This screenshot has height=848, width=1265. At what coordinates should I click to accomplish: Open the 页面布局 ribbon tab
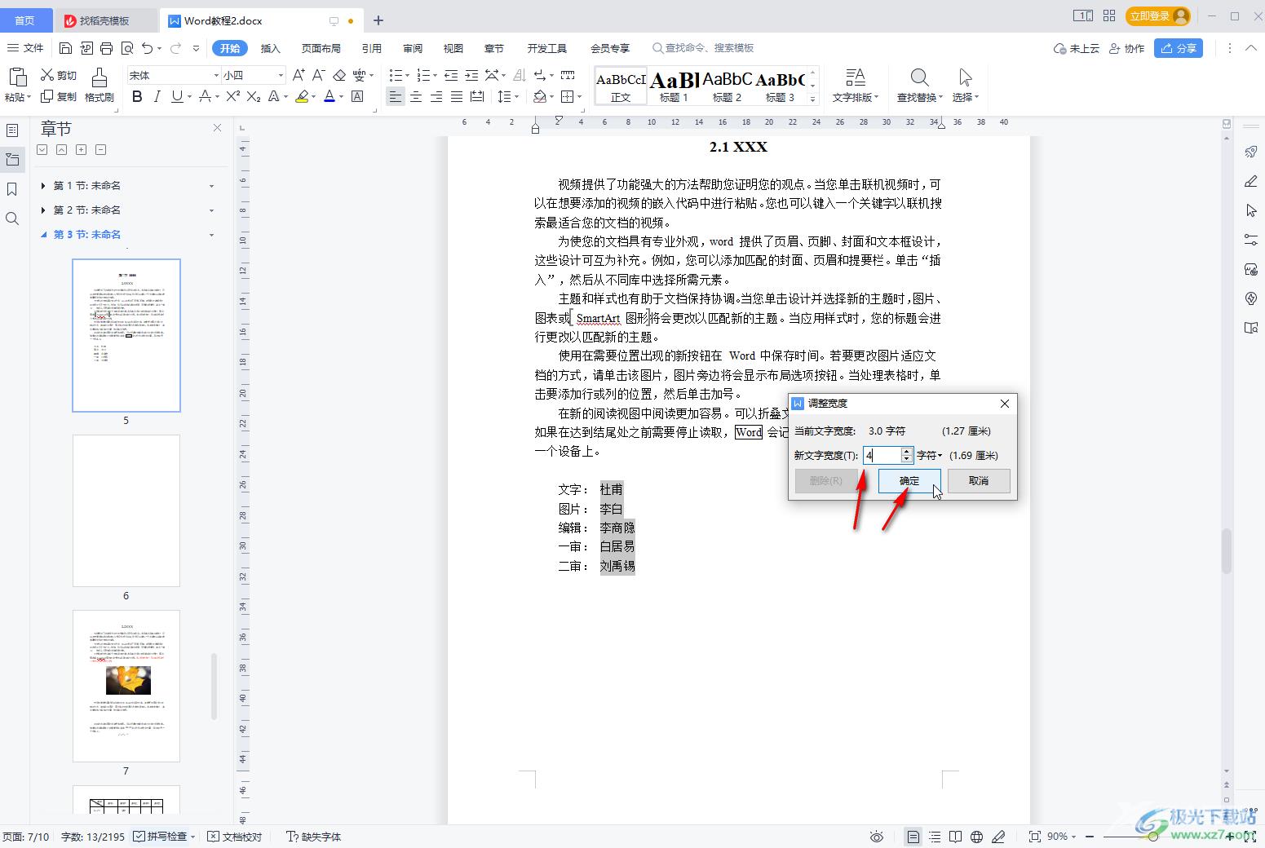321,48
